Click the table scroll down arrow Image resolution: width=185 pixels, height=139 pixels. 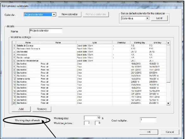[x=168, y=103]
